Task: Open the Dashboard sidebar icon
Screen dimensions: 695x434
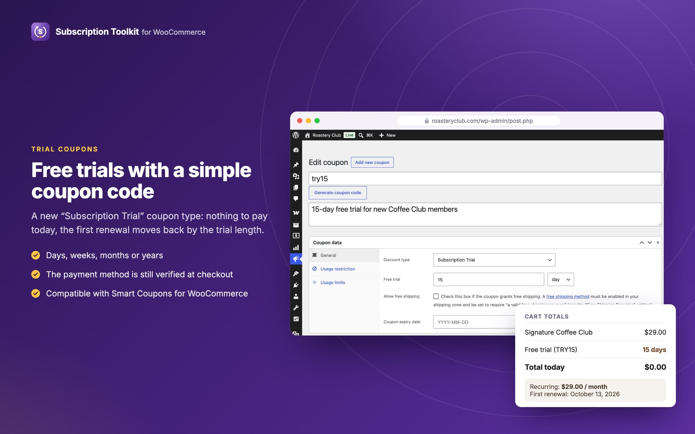Action: tap(296, 150)
